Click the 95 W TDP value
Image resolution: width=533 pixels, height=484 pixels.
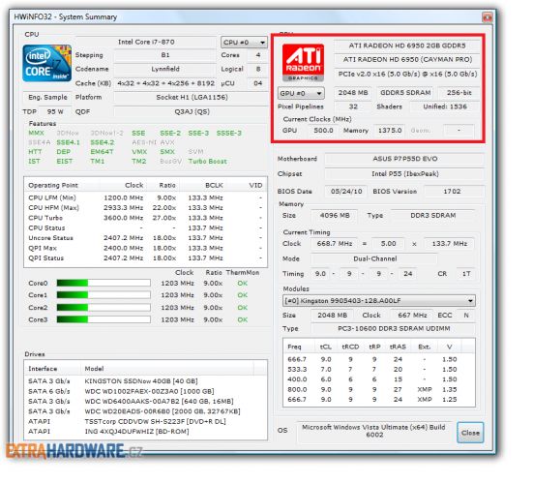(55, 111)
